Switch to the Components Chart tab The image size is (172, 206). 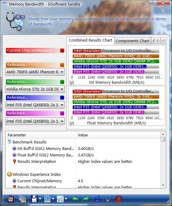133,41
